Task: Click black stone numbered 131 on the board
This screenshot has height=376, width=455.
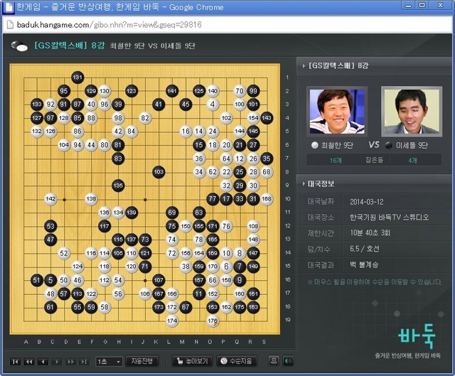Action: click(77, 77)
